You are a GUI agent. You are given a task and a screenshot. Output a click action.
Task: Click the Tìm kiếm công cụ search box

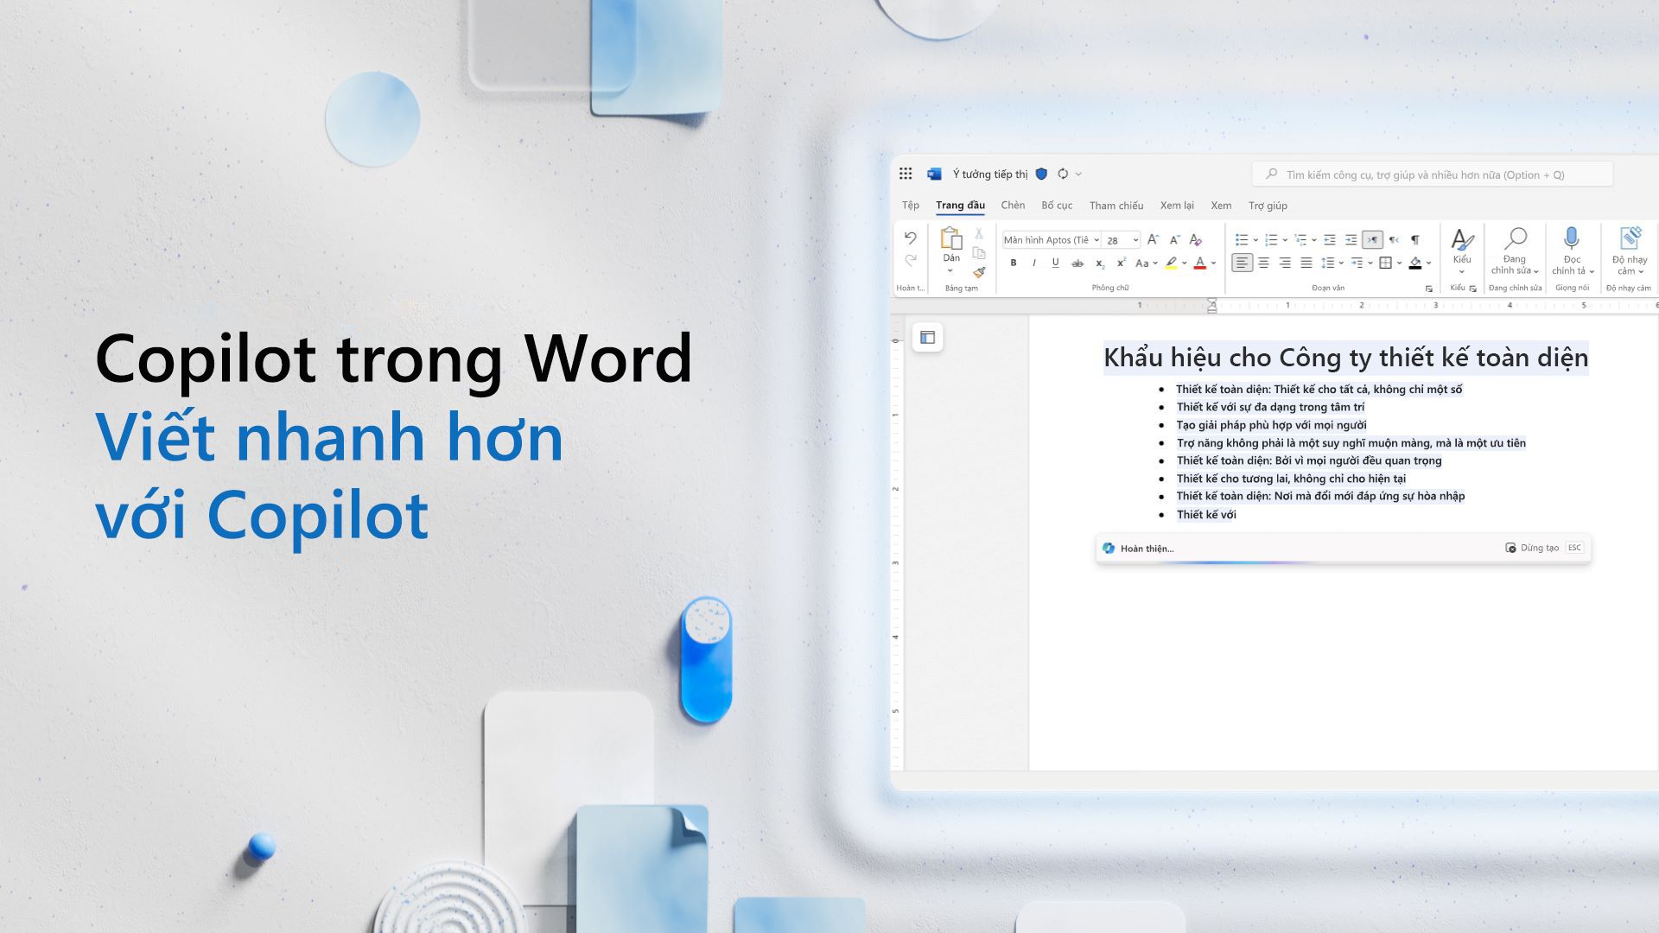tap(1432, 175)
